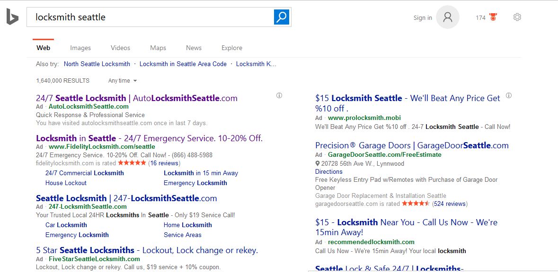Screen dimensions: 558x272
Task: Click star rating for garagedoorseattle.com
Action: 416,204
